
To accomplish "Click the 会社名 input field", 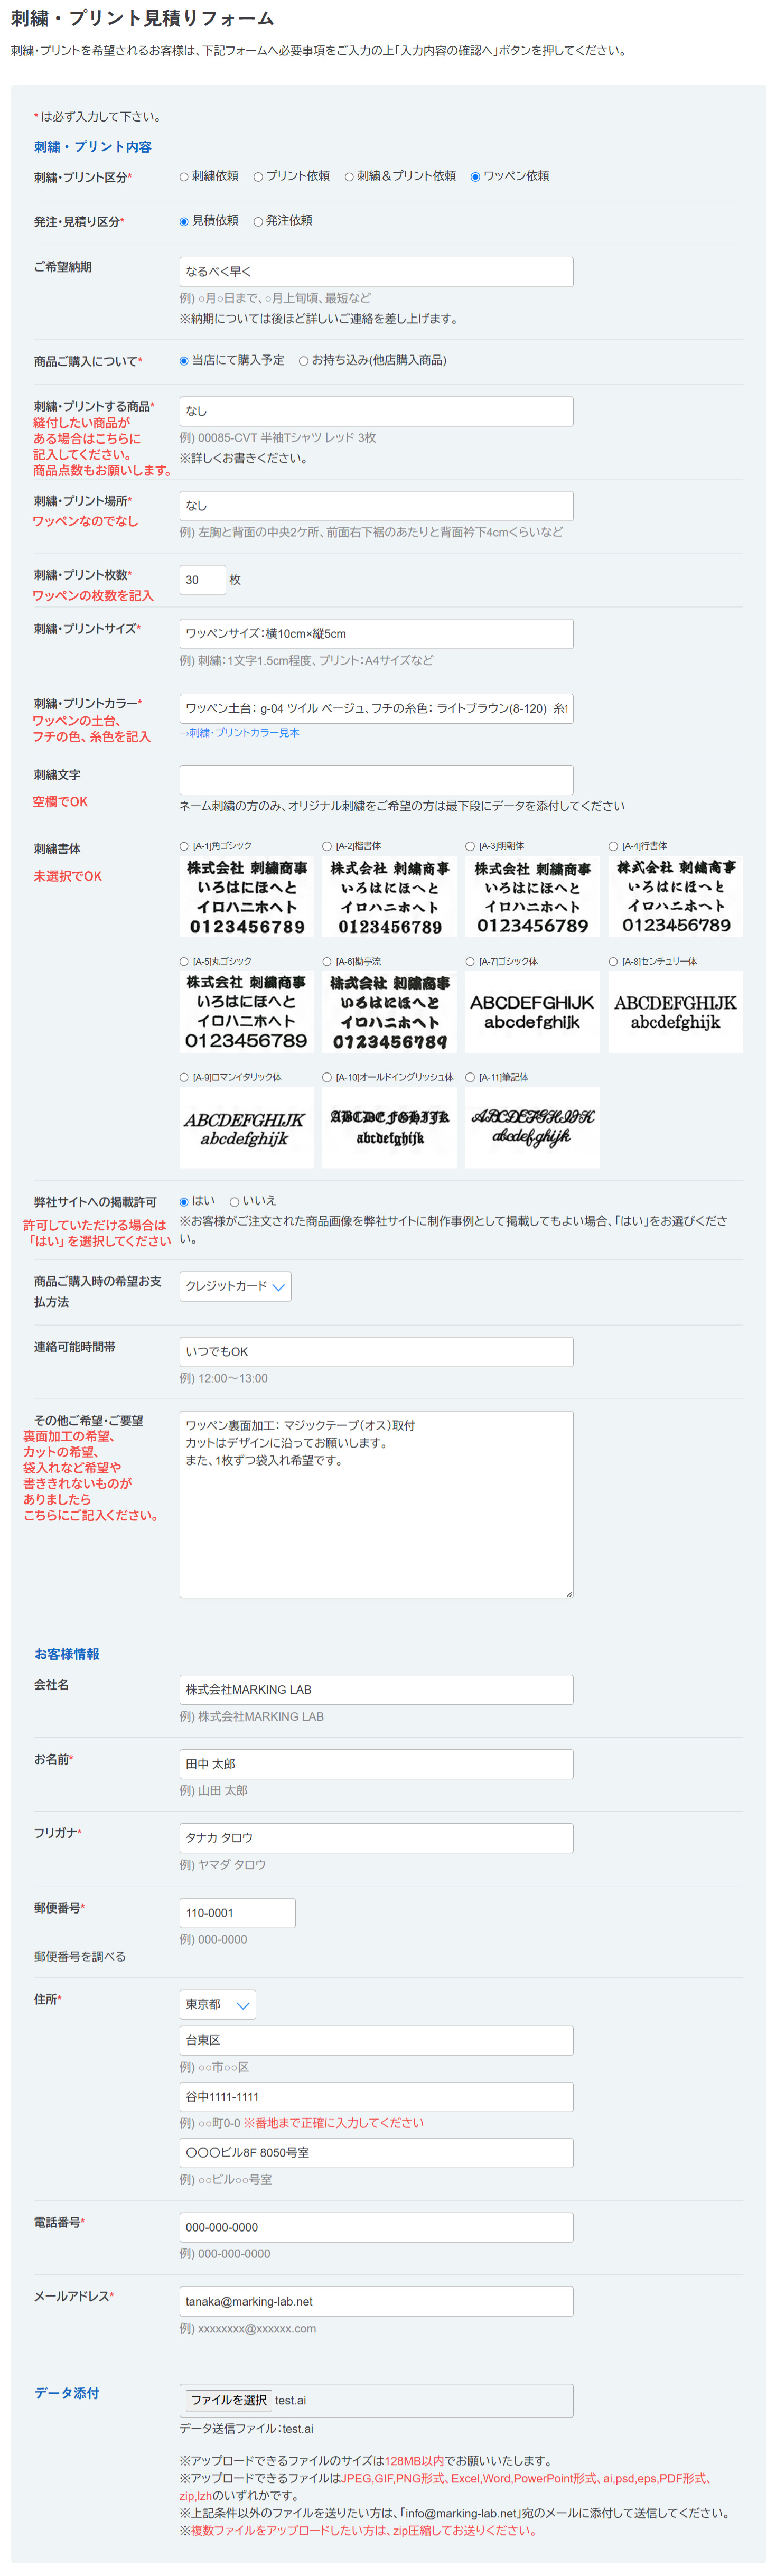I will tap(376, 1690).
